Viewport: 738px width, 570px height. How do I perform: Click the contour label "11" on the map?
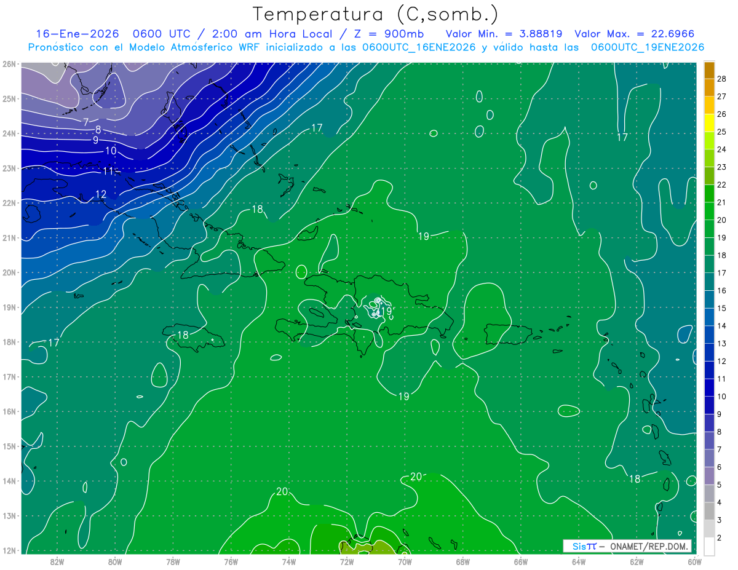tap(108, 171)
